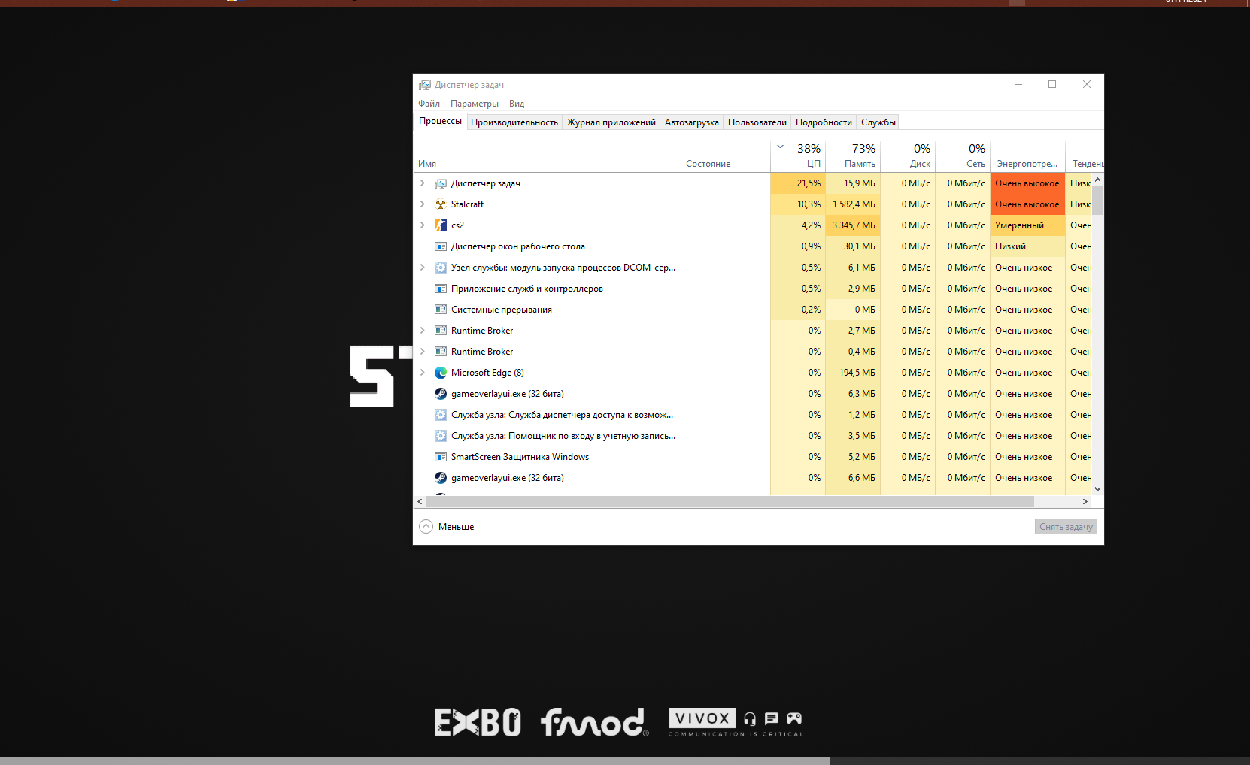Click Stalcraft memory value 1 582,4 МБ

tap(854, 204)
